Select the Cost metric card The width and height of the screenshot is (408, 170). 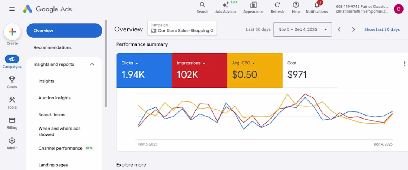tap(310, 70)
